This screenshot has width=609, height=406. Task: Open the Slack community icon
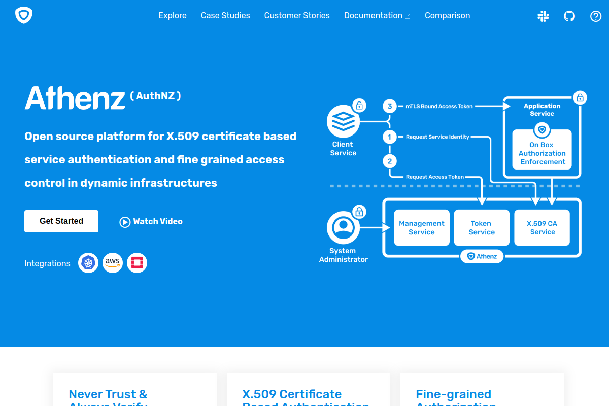pyautogui.click(x=543, y=16)
